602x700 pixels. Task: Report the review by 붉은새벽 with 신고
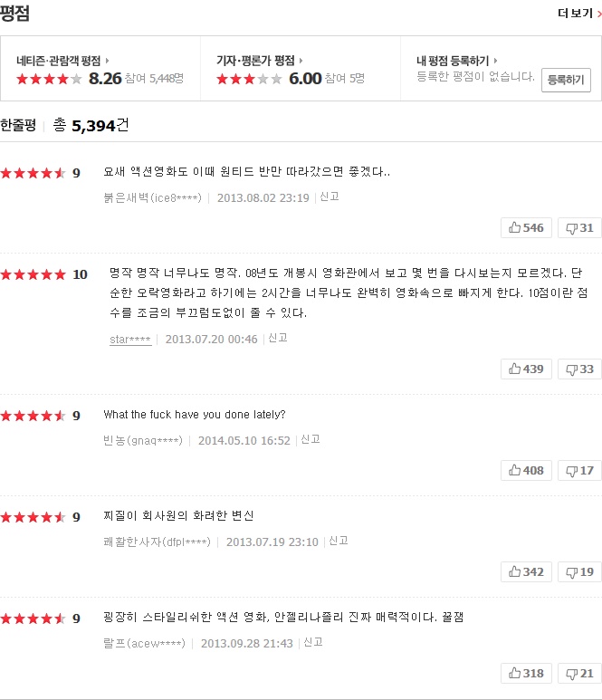tap(330, 197)
